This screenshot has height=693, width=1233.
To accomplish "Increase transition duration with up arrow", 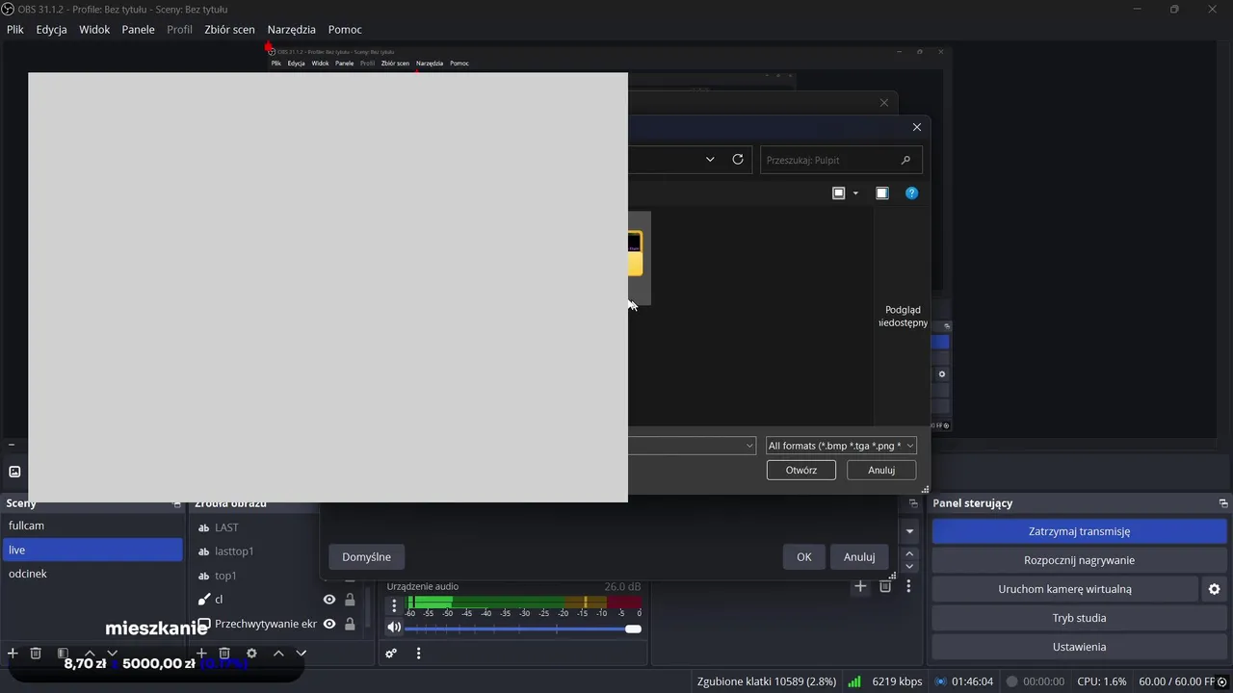I will [909, 554].
